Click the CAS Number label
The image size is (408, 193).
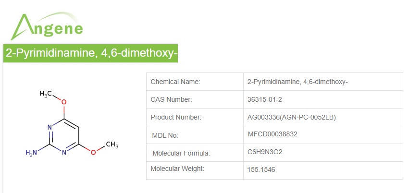(171, 99)
